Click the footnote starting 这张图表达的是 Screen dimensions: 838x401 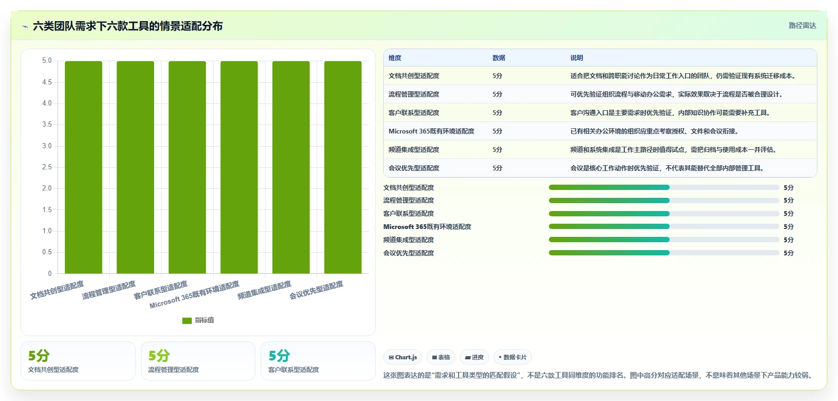[x=597, y=376]
